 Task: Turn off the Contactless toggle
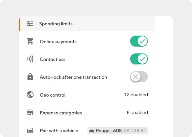click(x=139, y=59)
